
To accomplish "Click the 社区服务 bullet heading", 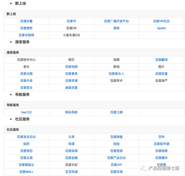I will 22,119.
